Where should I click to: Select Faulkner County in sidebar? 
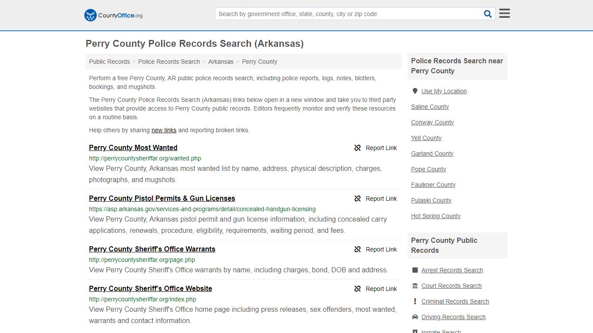pos(433,185)
